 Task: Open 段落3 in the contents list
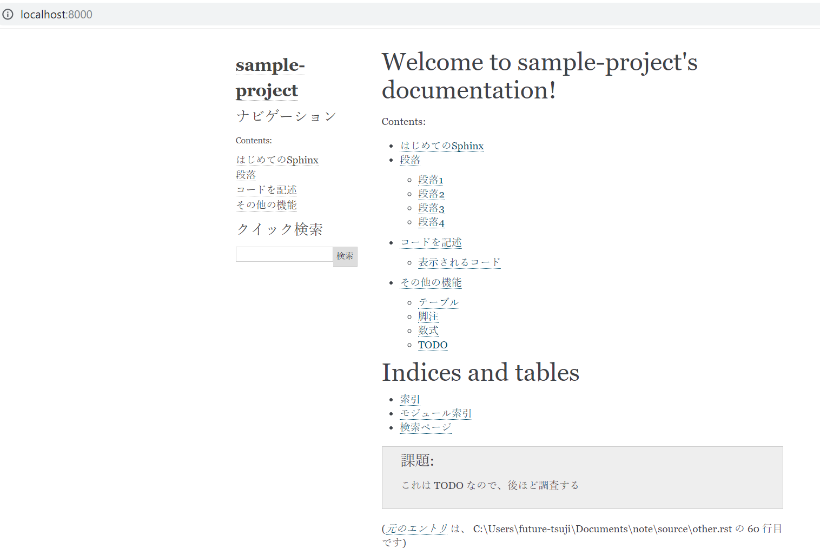431,208
